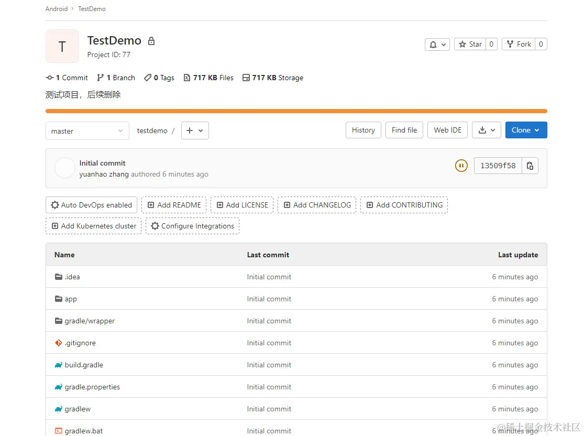Click the orange repository language bar
This screenshot has width=584, height=436.
point(296,111)
